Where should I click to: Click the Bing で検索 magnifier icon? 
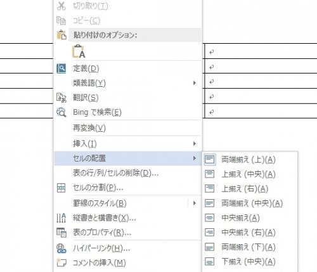coord(61,112)
